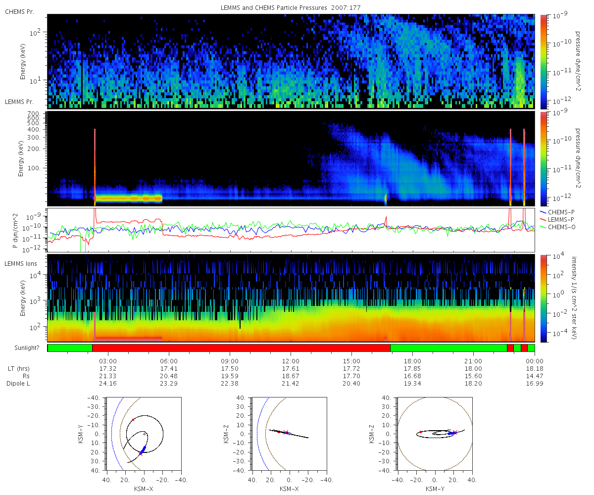This screenshot has width=594, height=495.
Task: Click the LEMMS Ions intensity color bar
Action: tap(543, 298)
